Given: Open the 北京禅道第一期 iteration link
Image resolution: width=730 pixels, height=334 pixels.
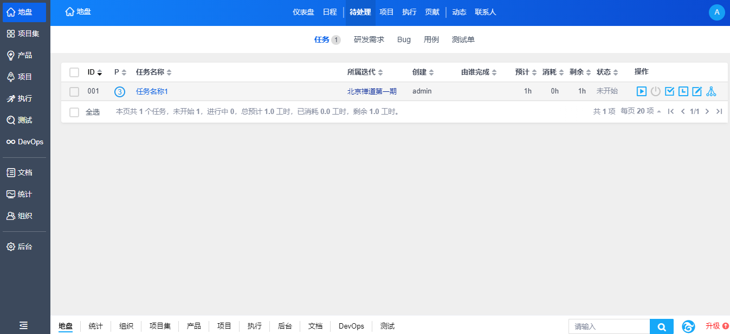Looking at the screenshot, I should tap(372, 91).
